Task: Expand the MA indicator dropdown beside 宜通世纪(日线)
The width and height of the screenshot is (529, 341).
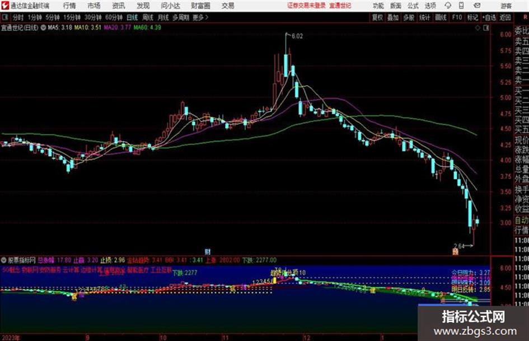Action: click(43, 27)
